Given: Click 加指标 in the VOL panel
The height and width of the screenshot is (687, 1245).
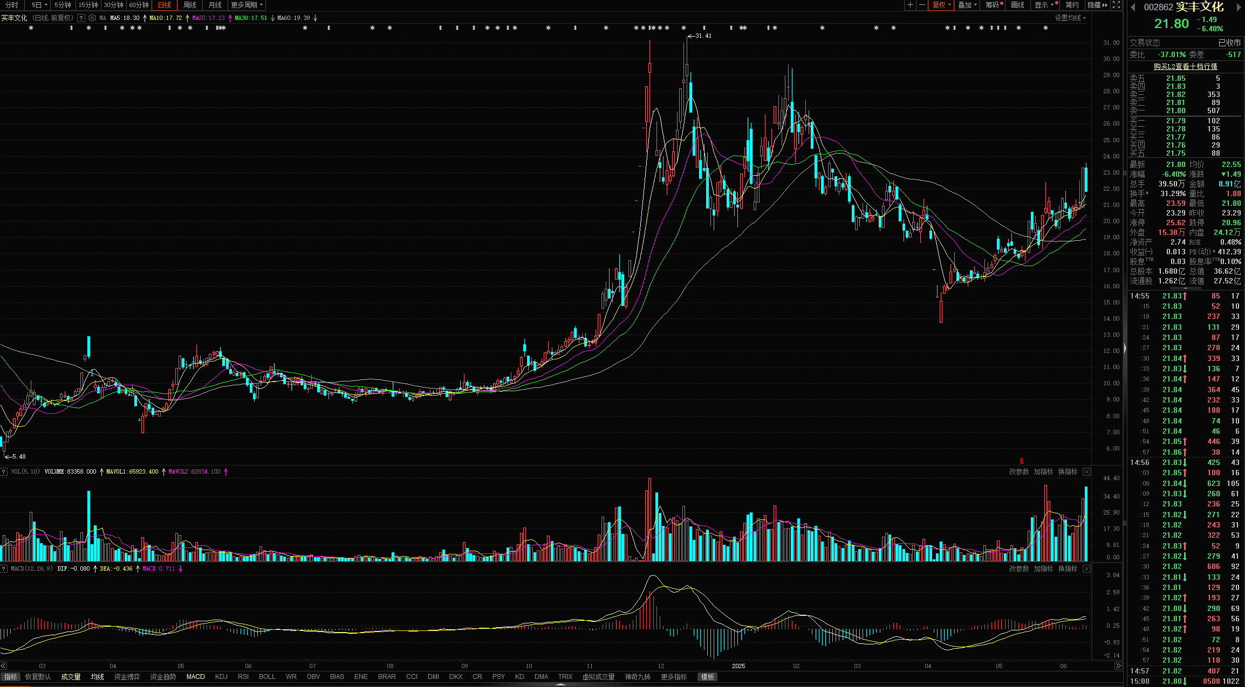Looking at the screenshot, I should (x=1043, y=471).
